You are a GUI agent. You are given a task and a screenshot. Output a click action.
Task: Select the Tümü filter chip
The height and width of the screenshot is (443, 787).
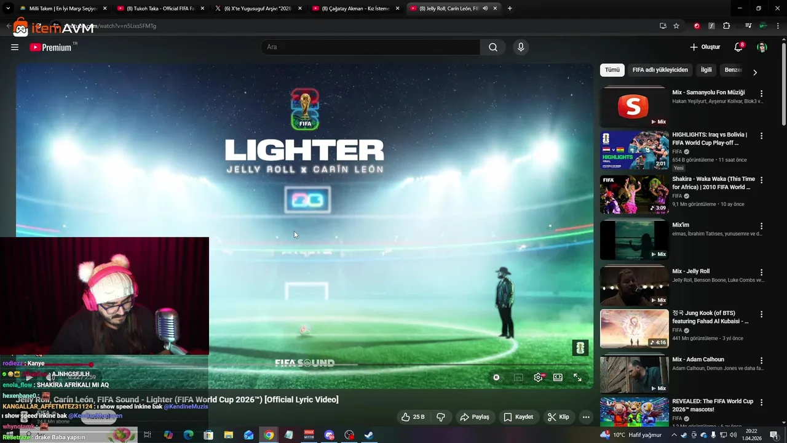pos(612,70)
